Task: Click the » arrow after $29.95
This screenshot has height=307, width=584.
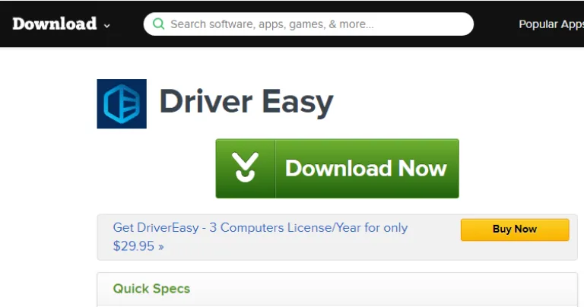Action: [161, 247]
